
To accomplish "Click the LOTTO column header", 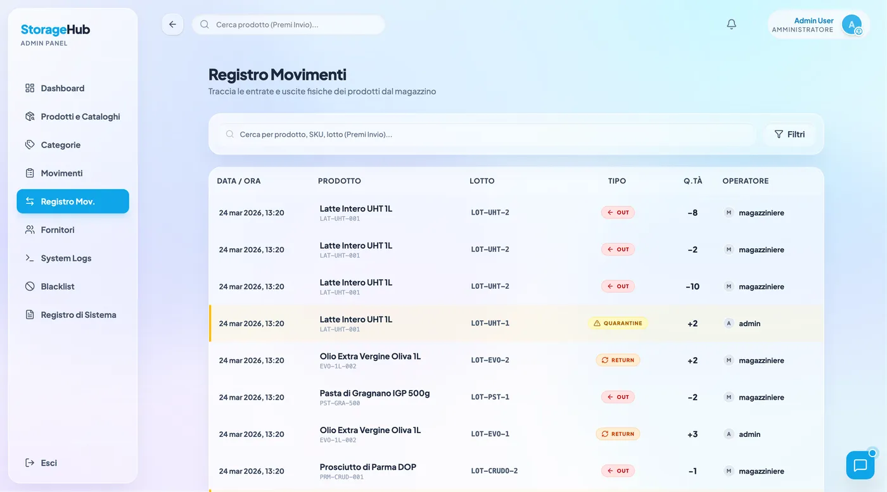I will pos(482,181).
